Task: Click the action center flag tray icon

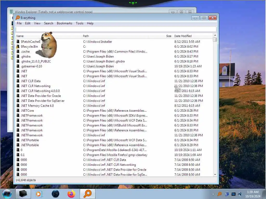Action: point(227,194)
